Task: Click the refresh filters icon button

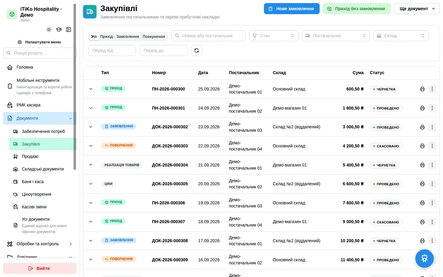Action: [x=197, y=50]
